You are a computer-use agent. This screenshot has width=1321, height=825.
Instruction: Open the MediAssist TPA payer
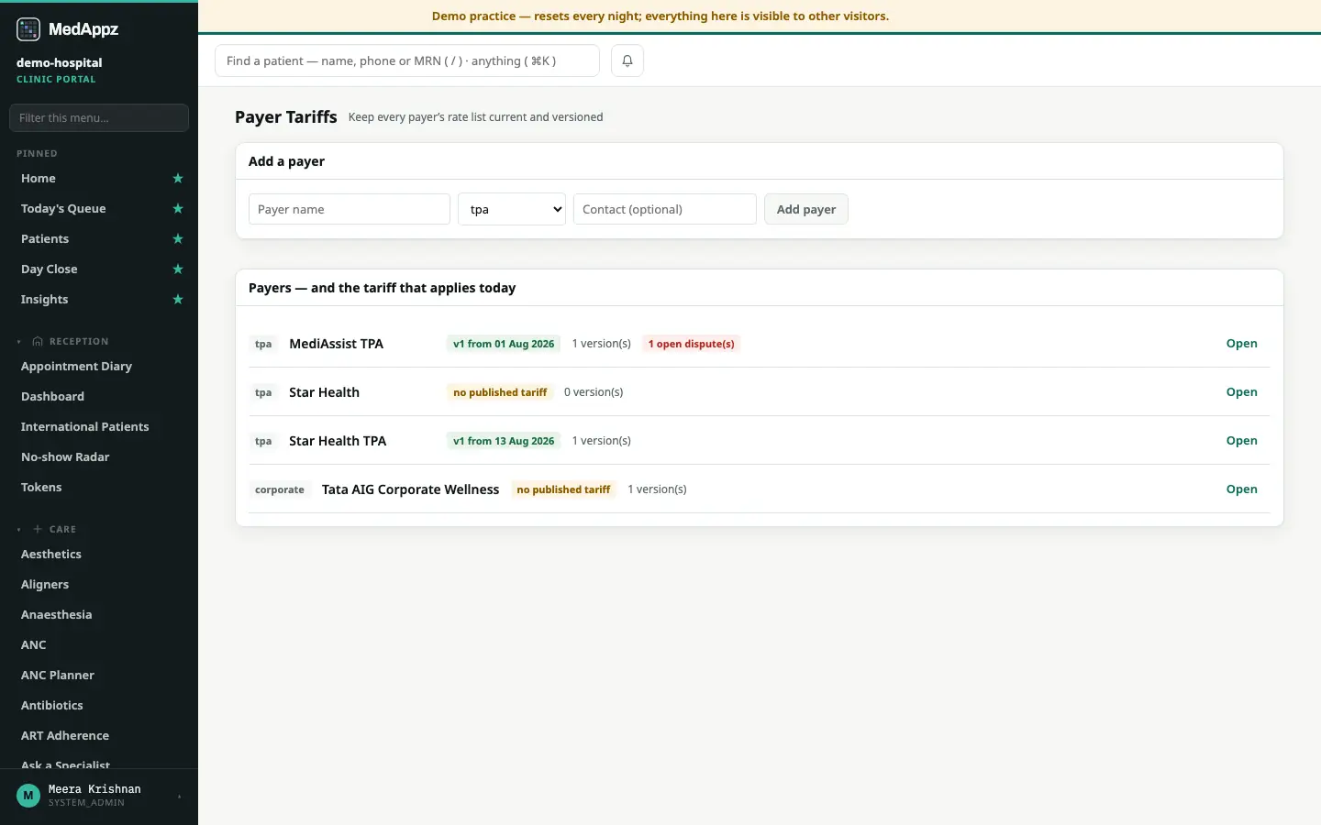click(x=1241, y=344)
